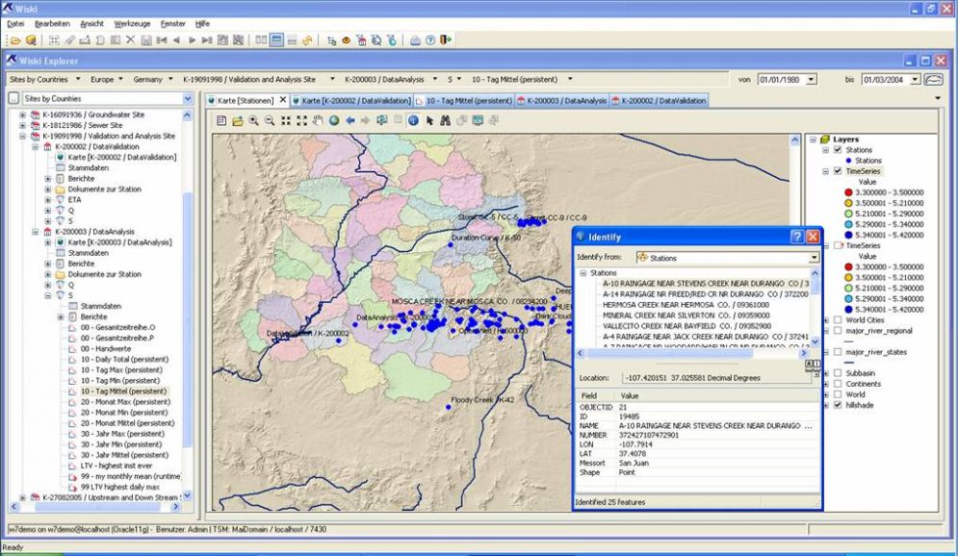
Task: Click the globe icon to view full extent
Action: coord(334,120)
